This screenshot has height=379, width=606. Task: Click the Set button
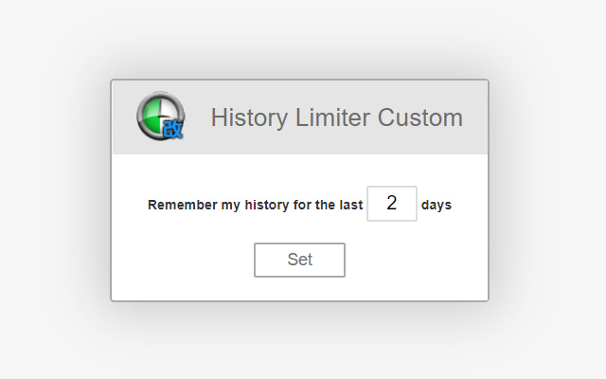click(x=299, y=260)
